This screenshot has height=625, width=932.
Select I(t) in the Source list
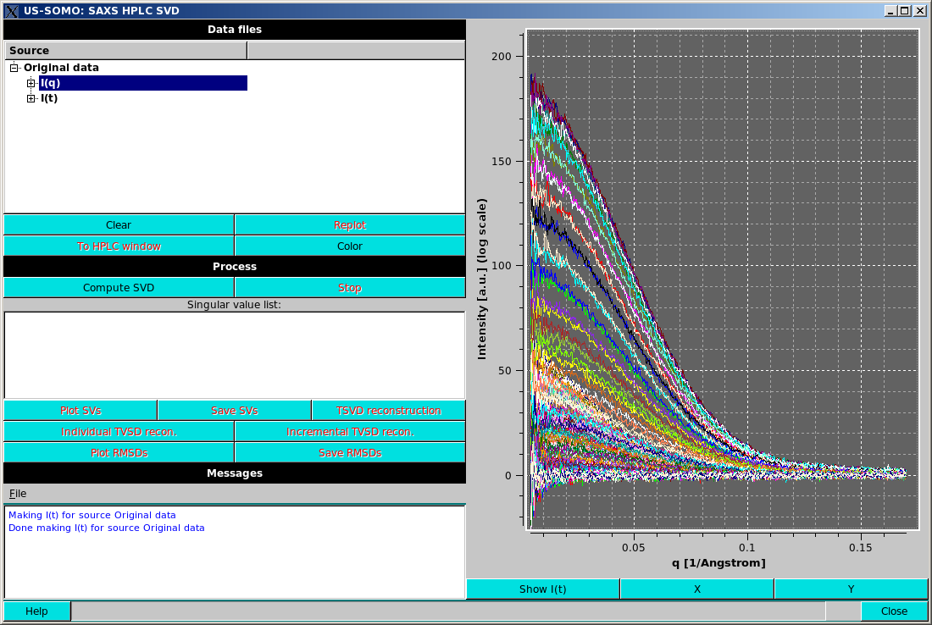point(48,97)
